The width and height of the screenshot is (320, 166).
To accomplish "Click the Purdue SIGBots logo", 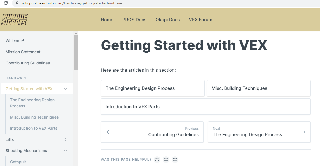I will coord(14,20).
